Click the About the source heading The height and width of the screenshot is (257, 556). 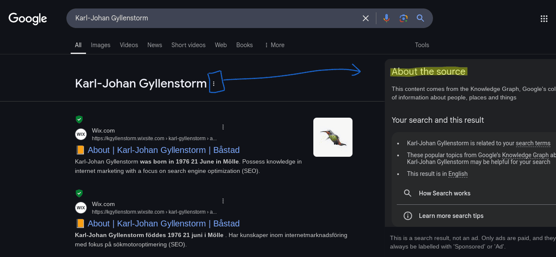(429, 72)
